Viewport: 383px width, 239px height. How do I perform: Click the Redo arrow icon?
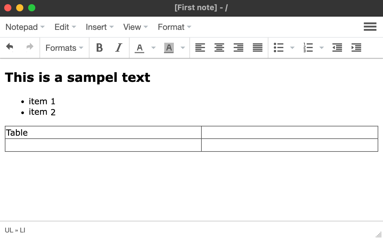click(x=30, y=48)
